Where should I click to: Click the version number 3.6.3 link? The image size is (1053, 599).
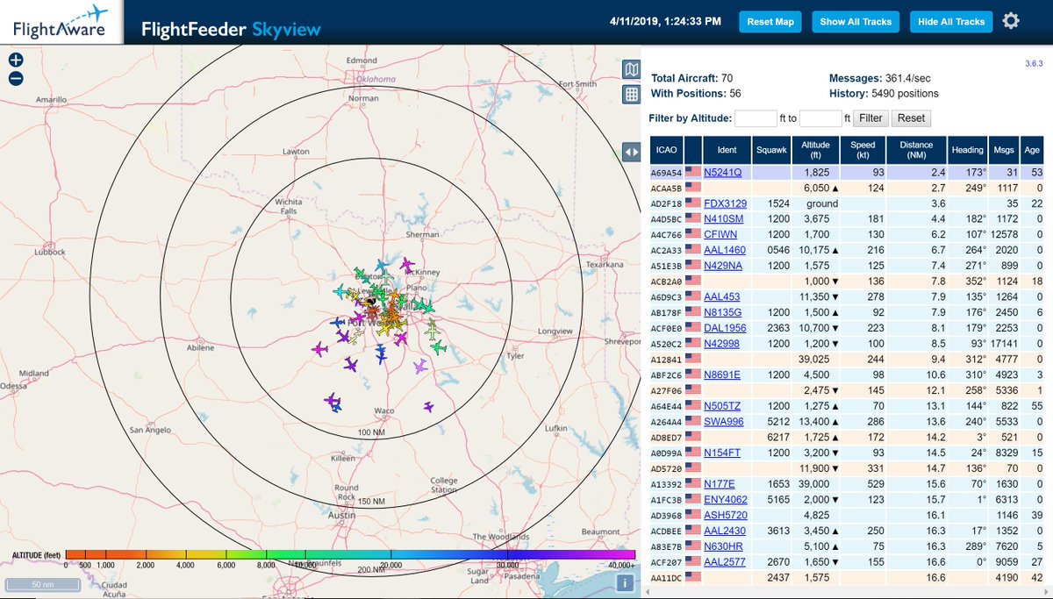coord(1032,64)
